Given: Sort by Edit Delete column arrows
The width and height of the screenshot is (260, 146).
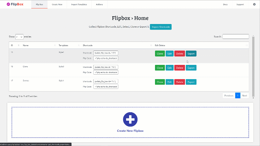Looking at the screenshot, I should [247, 45].
